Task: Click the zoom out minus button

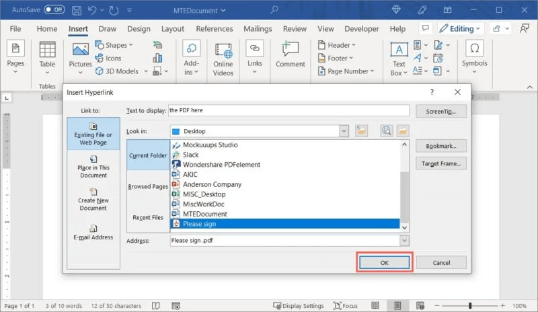Action: coord(436,305)
